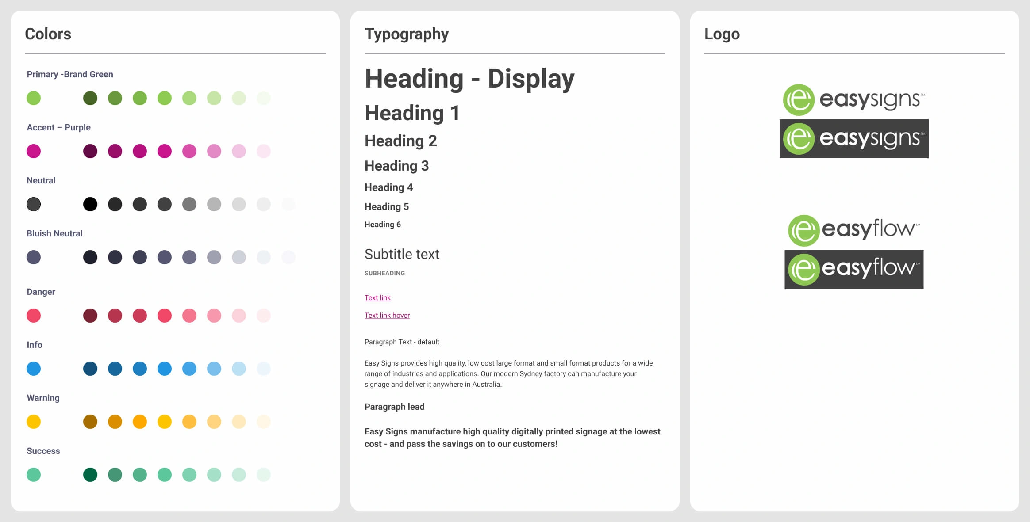Click the Text link hyperlink
This screenshot has height=522, width=1030.
click(377, 297)
